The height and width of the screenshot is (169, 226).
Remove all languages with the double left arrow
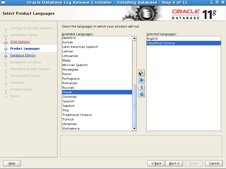[x=141, y=94]
